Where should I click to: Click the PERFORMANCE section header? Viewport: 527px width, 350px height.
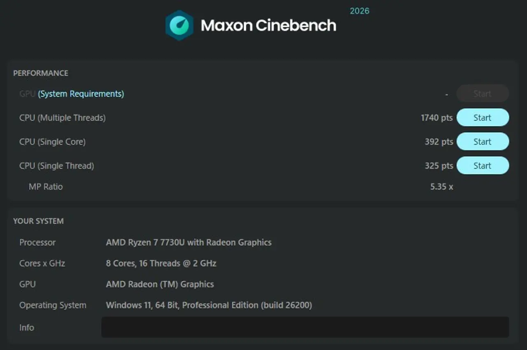(x=41, y=73)
